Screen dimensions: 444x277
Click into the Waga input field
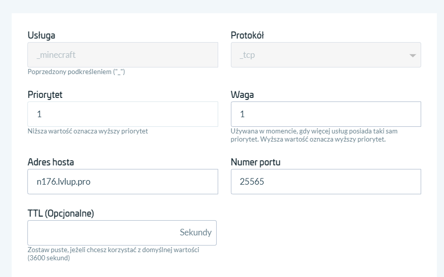pyautogui.click(x=325, y=114)
